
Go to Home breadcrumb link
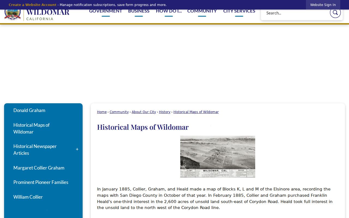[x=102, y=112]
